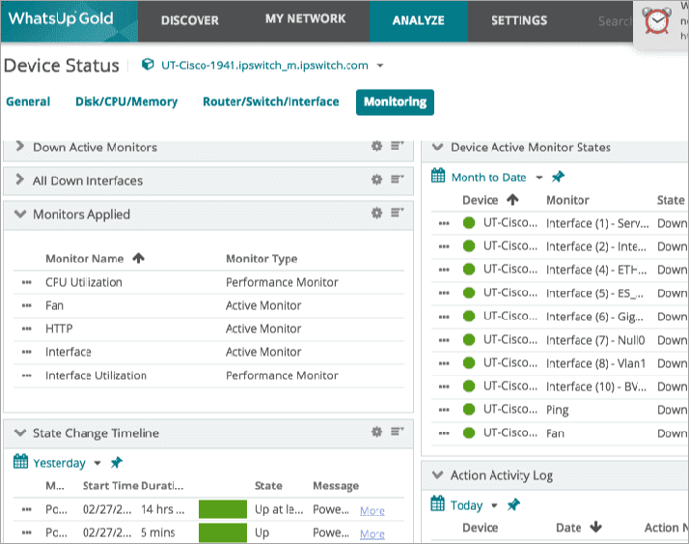Select the Interface (4) - ETH monitor text

596,270
